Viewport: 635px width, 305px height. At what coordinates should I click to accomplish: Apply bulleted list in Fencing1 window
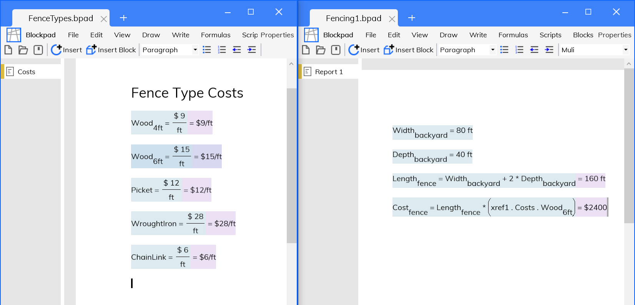point(504,50)
